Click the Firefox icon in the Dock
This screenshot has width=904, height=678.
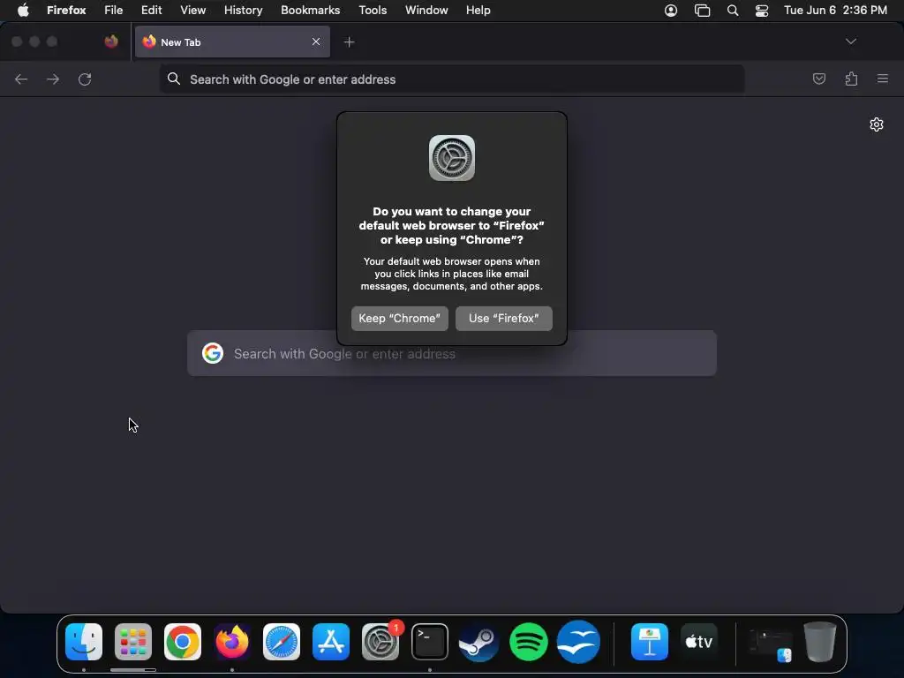tap(232, 642)
